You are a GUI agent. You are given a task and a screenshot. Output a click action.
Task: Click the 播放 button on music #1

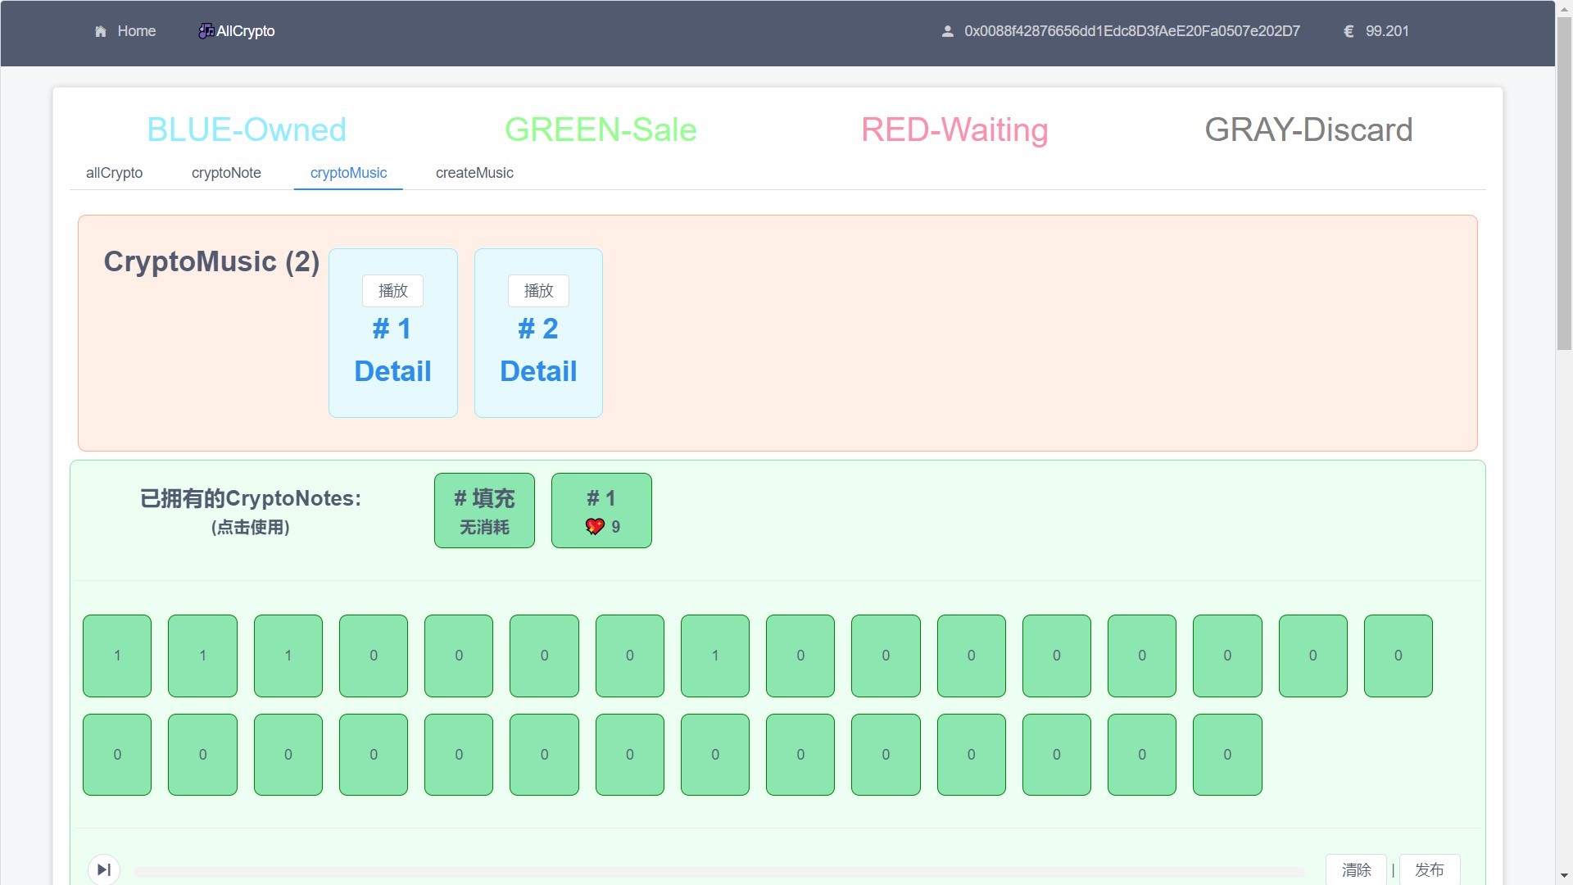coord(392,291)
